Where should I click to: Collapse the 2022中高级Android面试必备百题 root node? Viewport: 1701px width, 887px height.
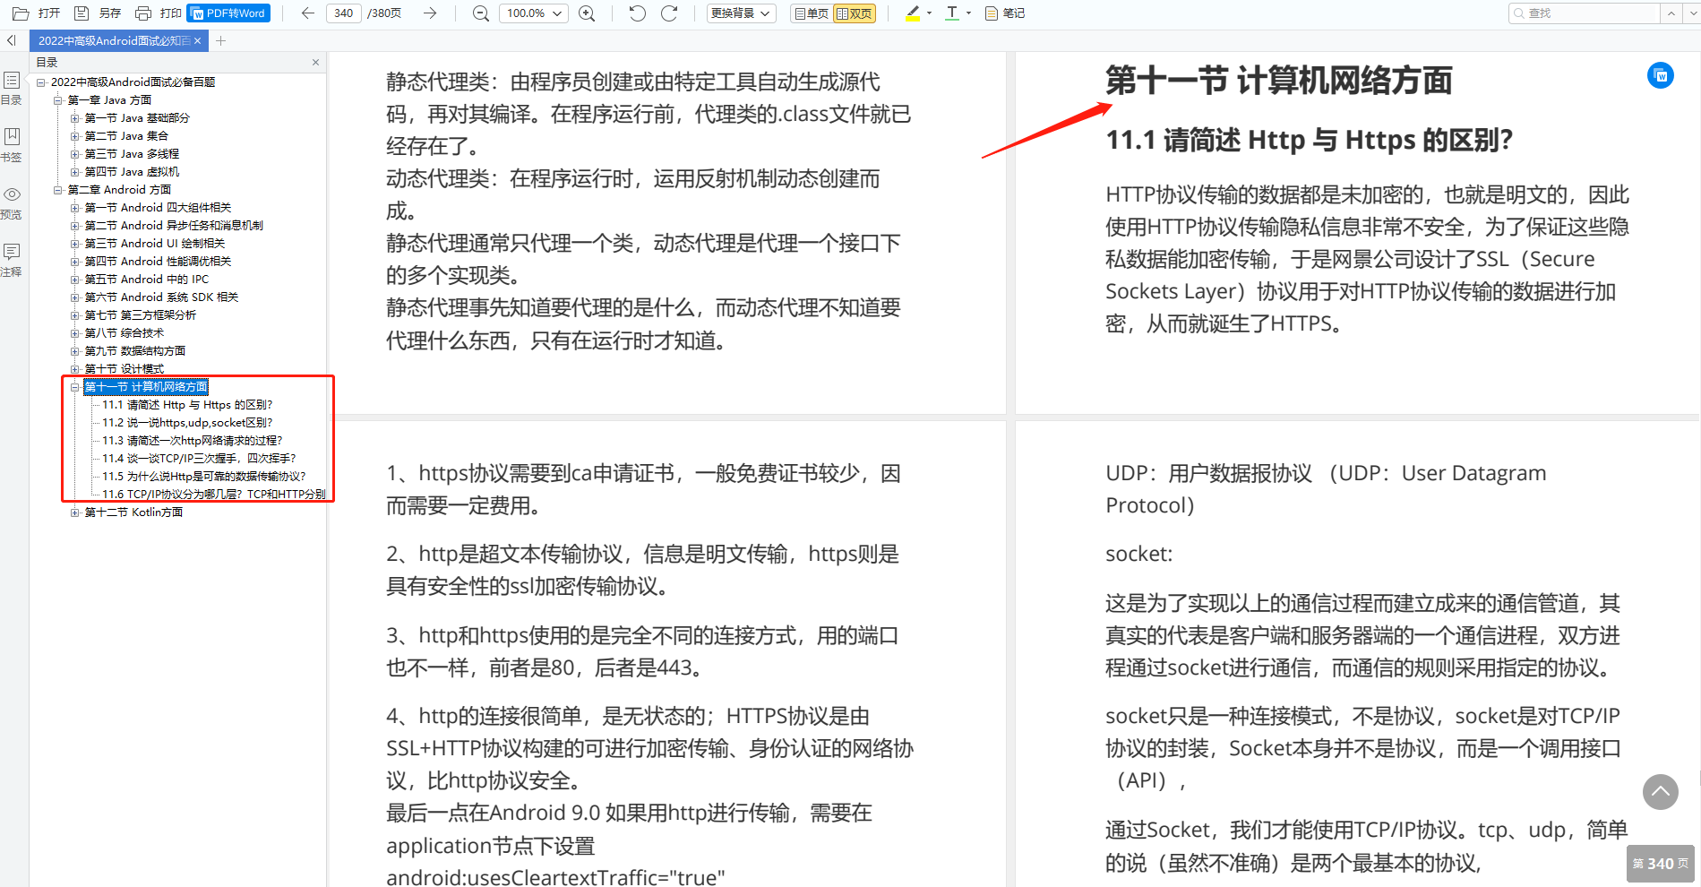(41, 82)
